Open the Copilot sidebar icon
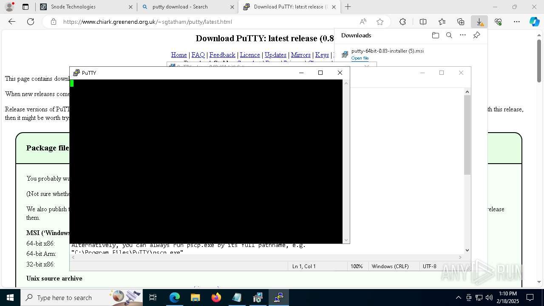Viewport: 544px width, 306px height. pyautogui.click(x=535, y=22)
